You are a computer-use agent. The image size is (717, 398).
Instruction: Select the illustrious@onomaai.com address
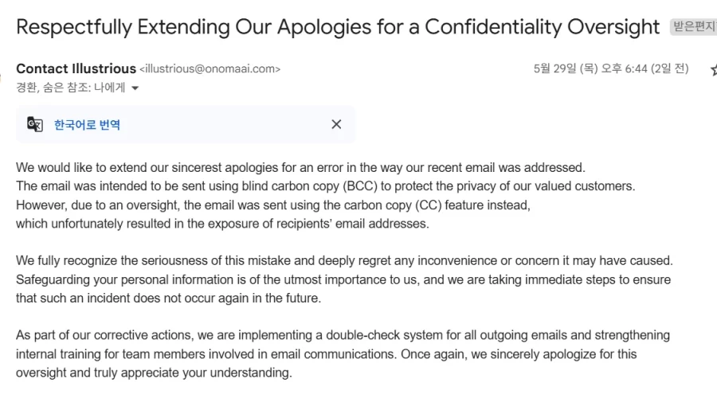210,69
